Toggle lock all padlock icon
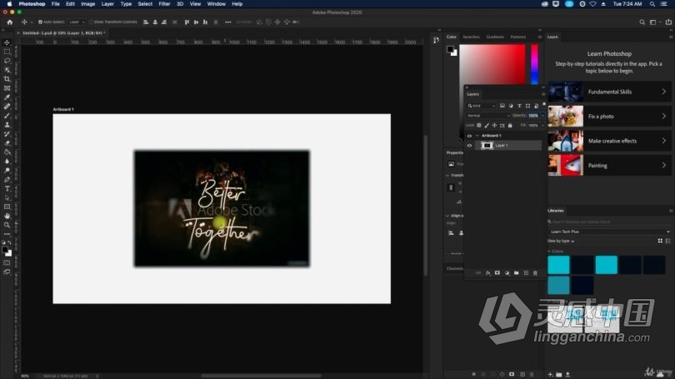 [x=510, y=125]
